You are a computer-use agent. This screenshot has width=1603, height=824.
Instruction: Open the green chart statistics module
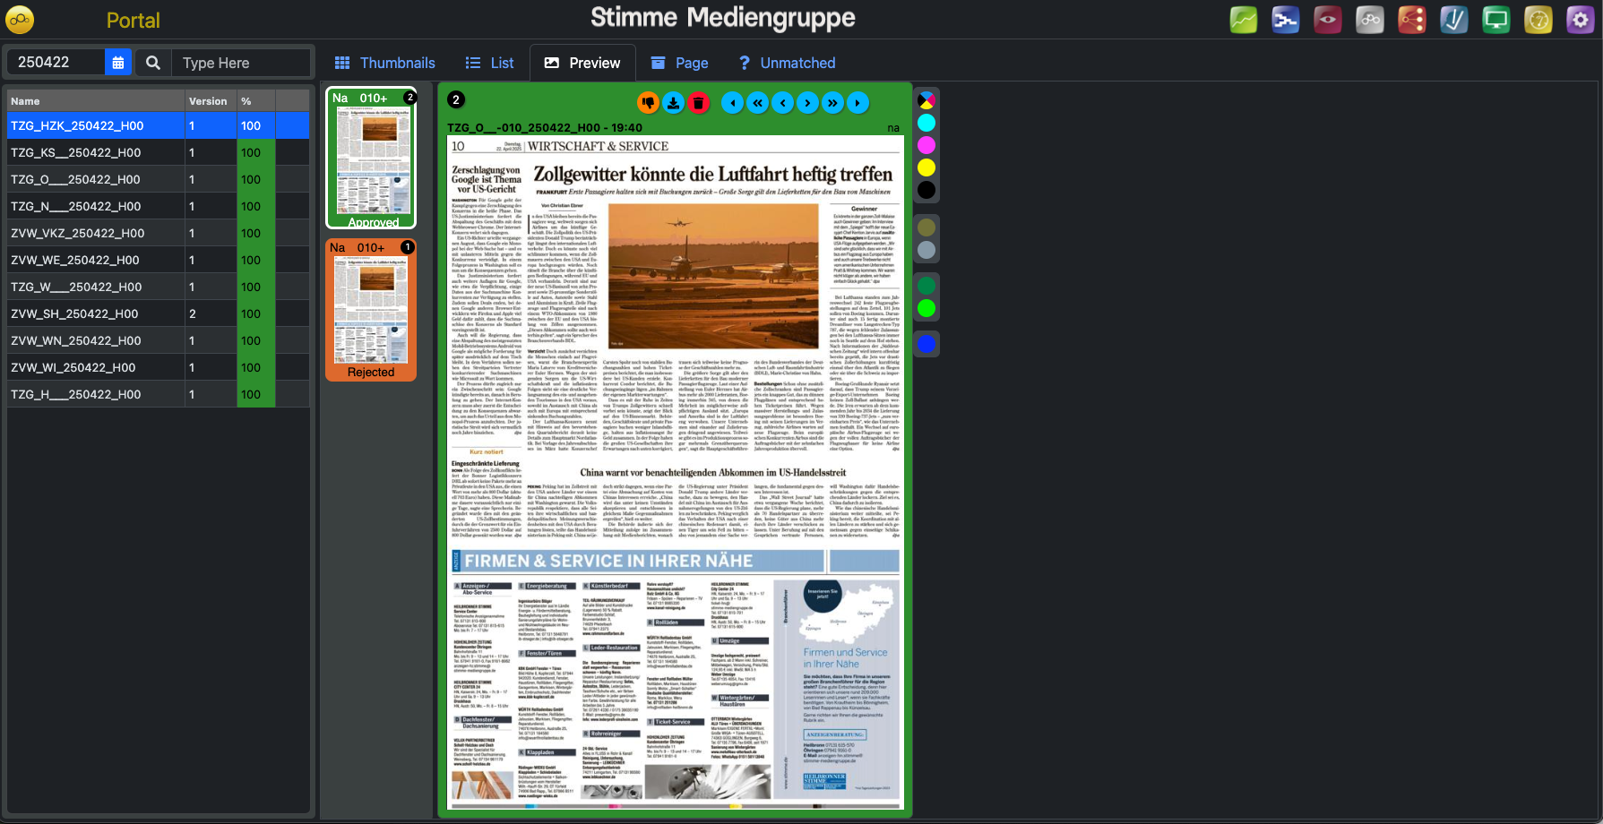(1243, 20)
